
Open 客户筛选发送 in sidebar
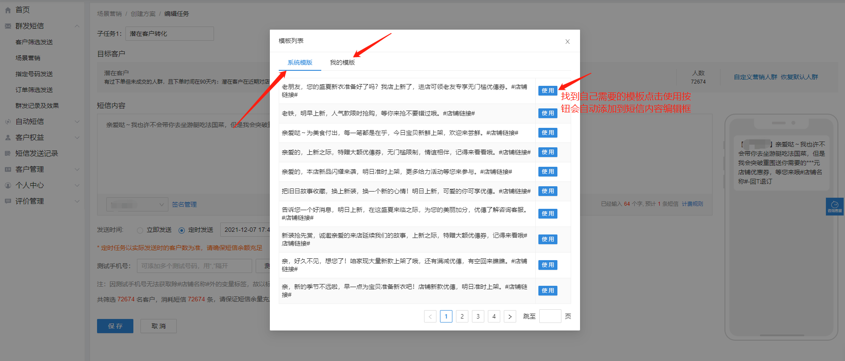point(34,42)
